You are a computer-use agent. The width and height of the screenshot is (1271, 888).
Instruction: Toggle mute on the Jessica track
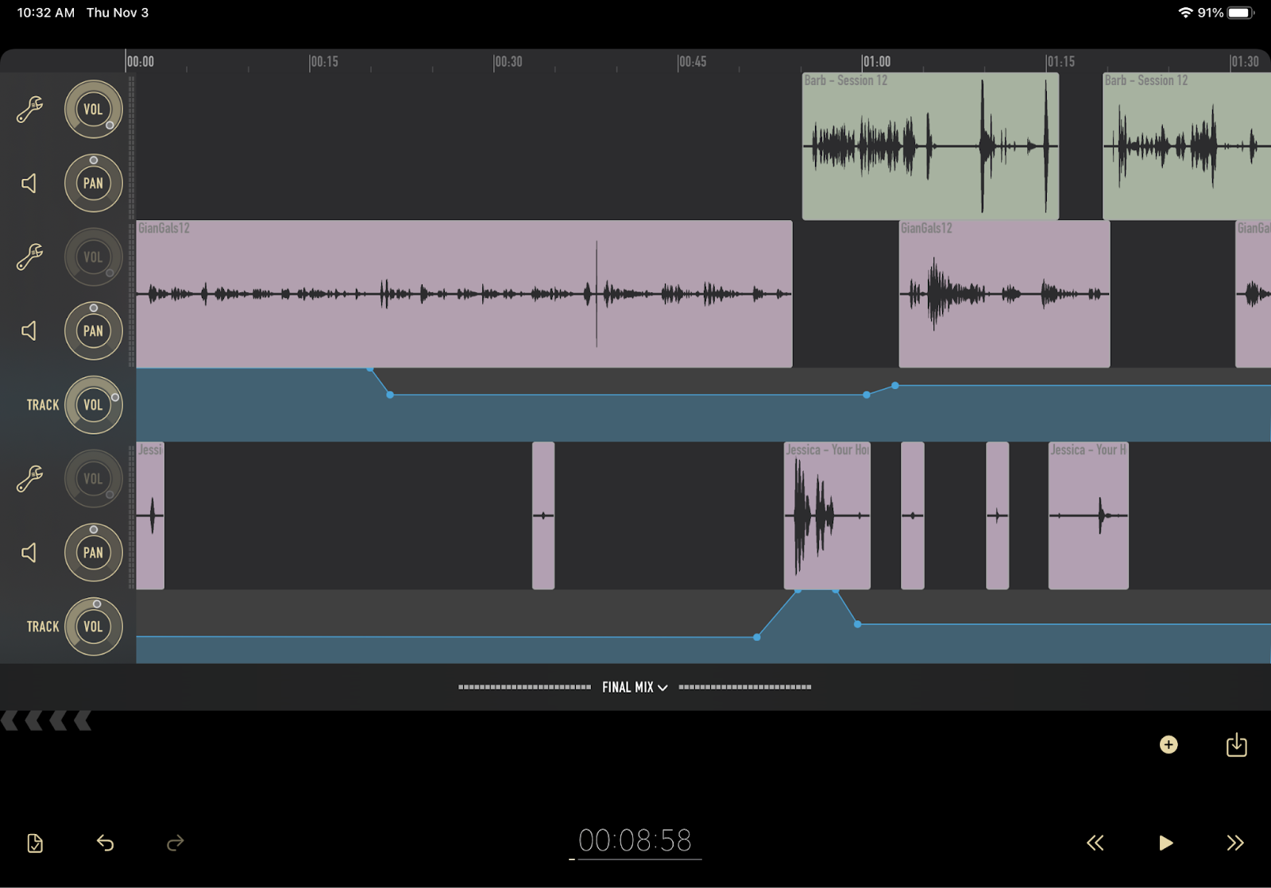pyautogui.click(x=29, y=553)
